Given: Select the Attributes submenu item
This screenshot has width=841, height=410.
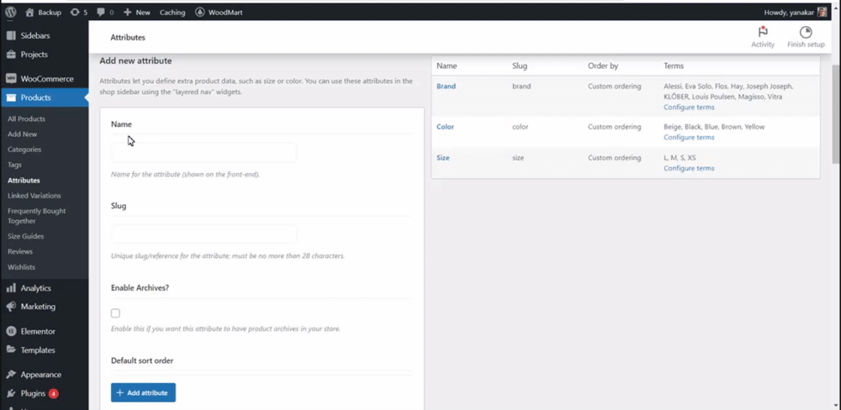Looking at the screenshot, I should (24, 181).
